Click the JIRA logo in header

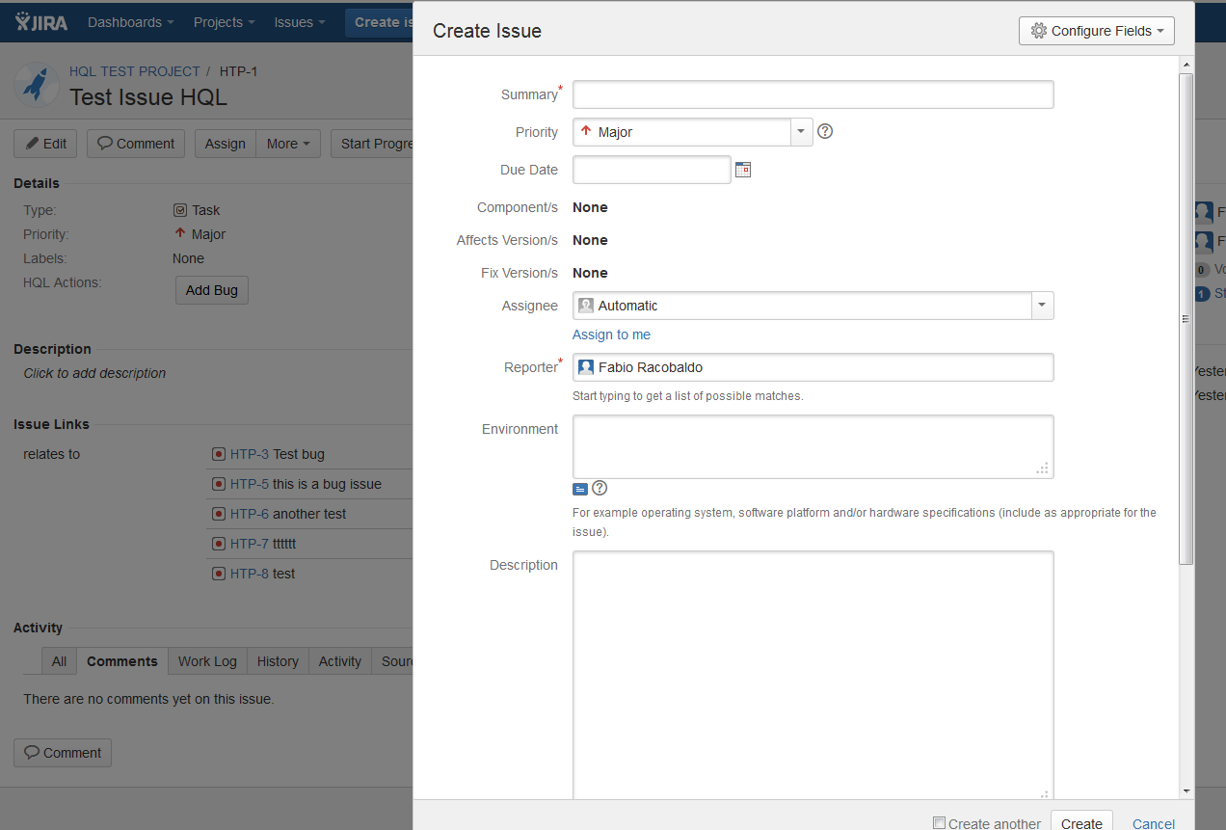click(41, 21)
